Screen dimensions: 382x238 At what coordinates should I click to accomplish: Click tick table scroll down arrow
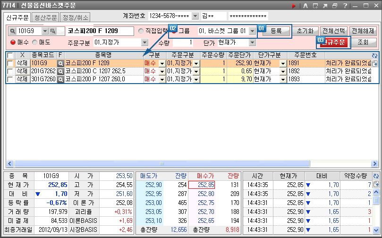(x=376, y=229)
